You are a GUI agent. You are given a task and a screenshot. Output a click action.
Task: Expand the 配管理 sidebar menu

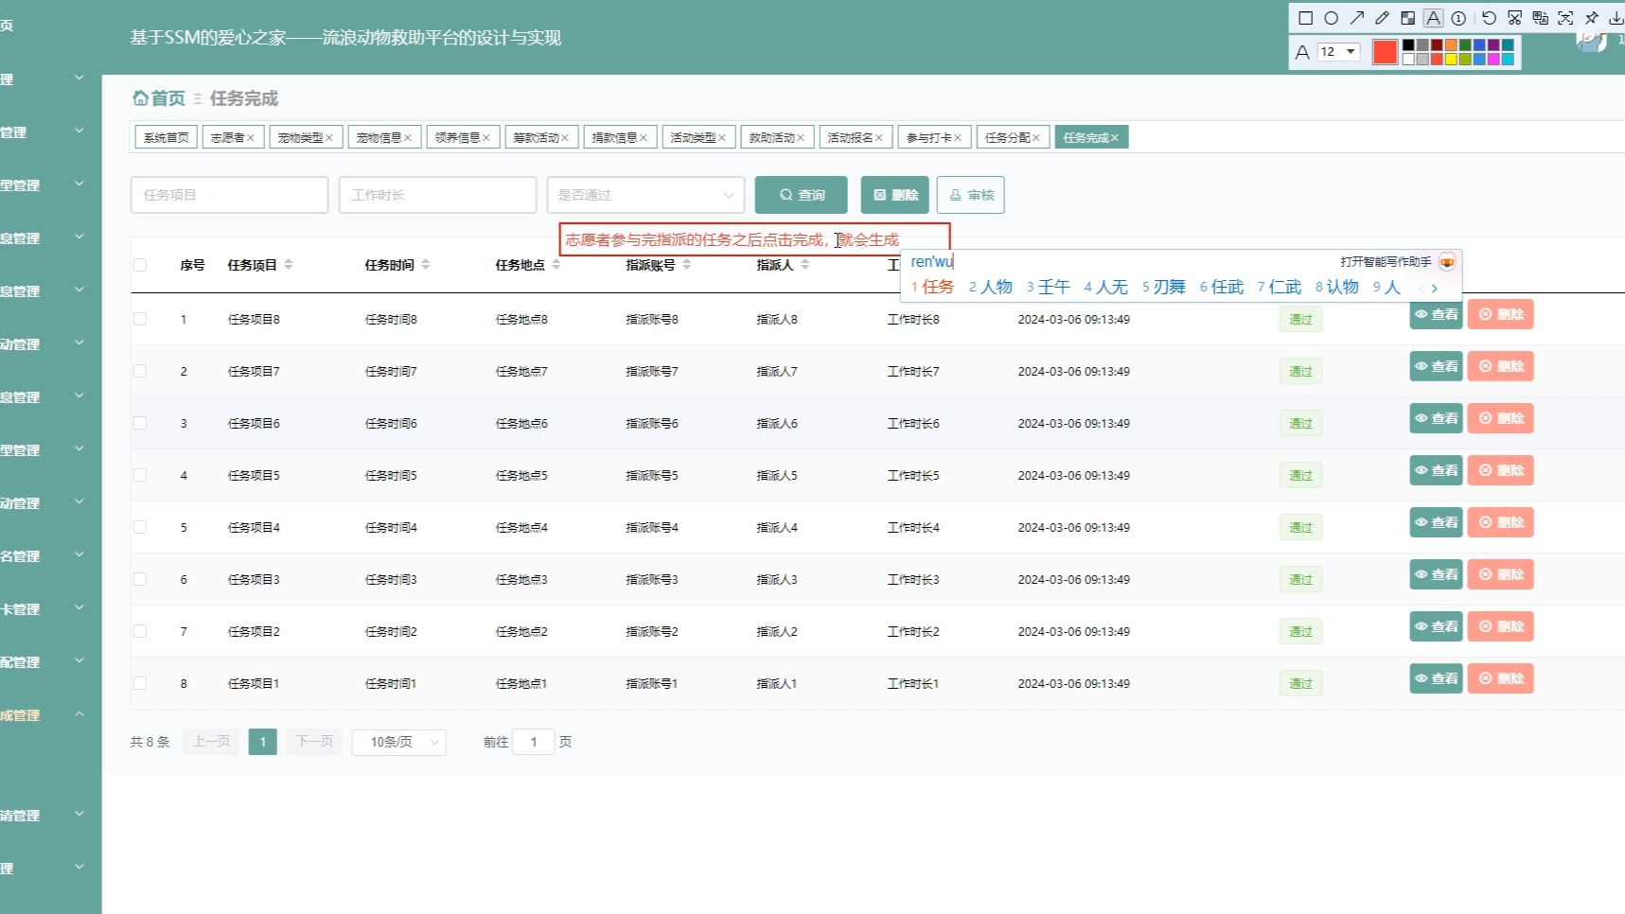click(x=79, y=660)
